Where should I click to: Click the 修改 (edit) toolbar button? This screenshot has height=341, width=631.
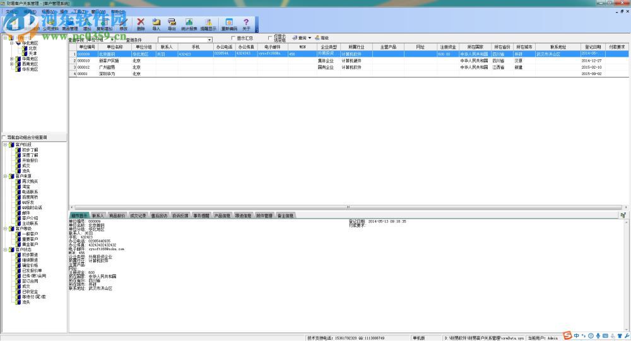coord(123,25)
